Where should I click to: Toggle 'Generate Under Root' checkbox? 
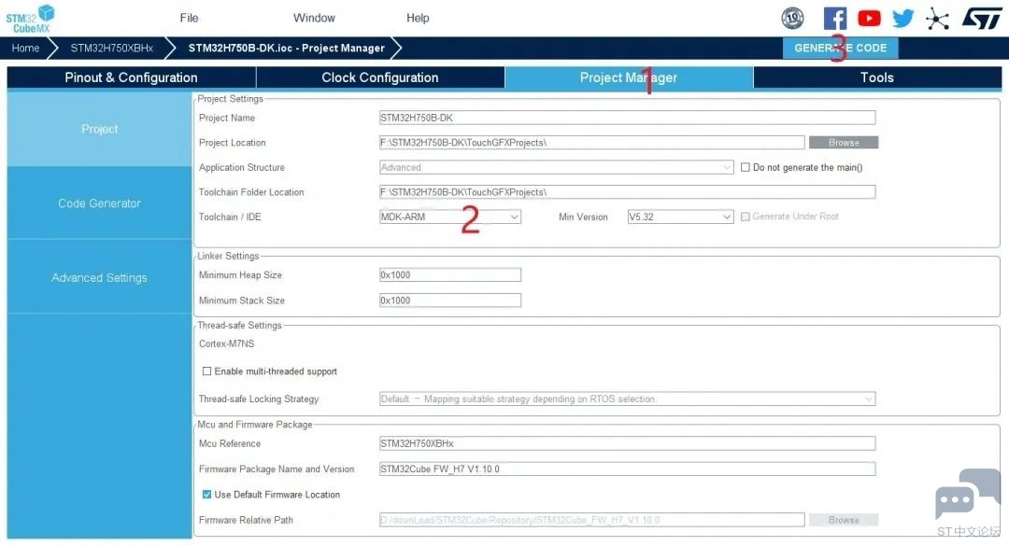coord(746,217)
